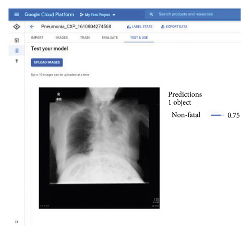Click the EXPORT DATA button
250x234 pixels.
tap(174, 27)
